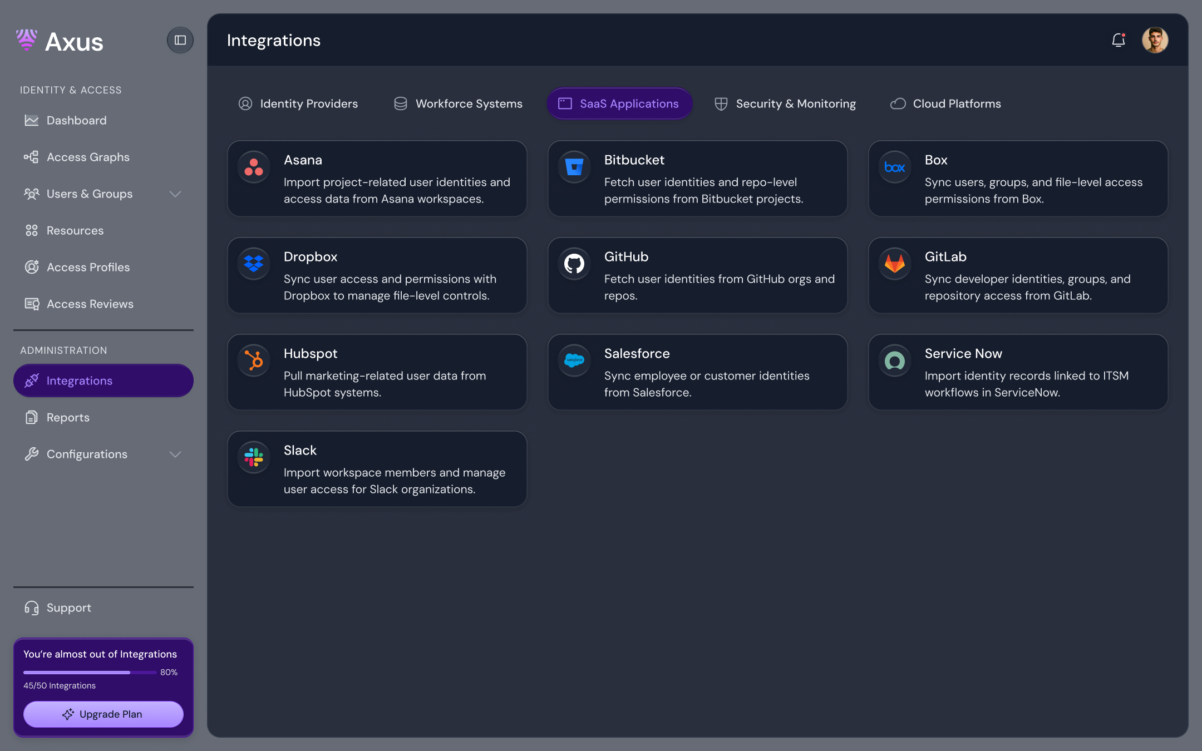The width and height of the screenshot is (1202, 751).
Task: Click the Asana logo icon
Action: (254, 167)
